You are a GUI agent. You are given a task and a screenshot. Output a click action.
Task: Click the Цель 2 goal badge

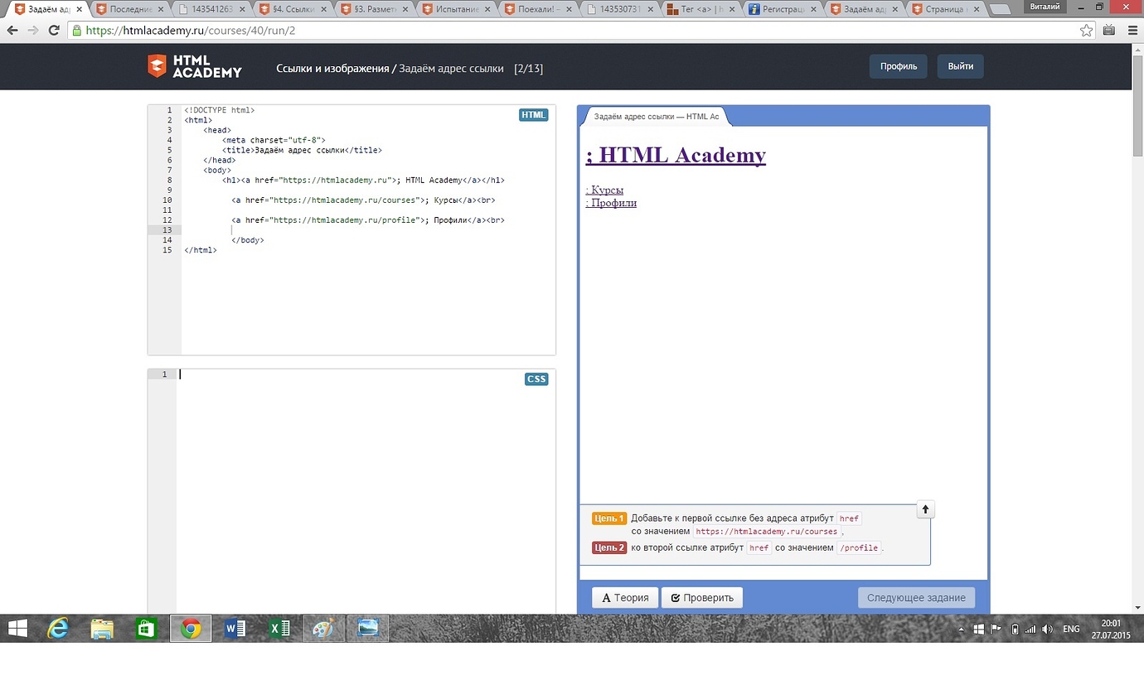coord(609,547)
